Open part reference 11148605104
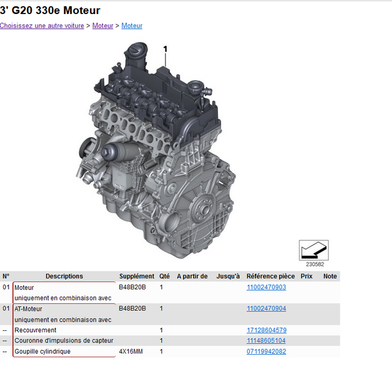This screenshot has width=392, height=378. [x=266, y=341]
